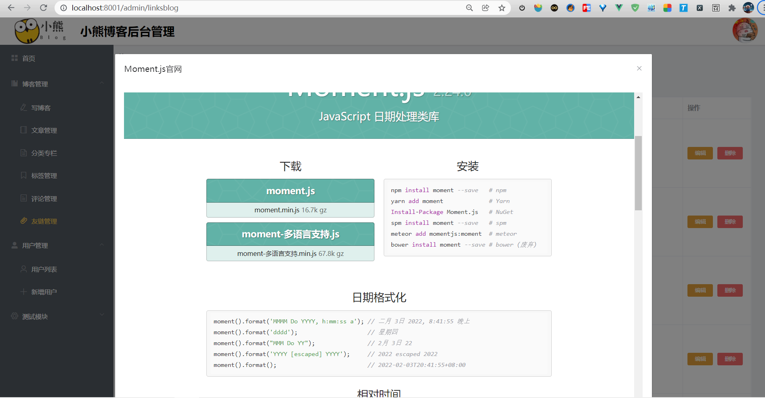765x398 pixels.
Task: Click the first row 删除 button
Action: (730, 153)
